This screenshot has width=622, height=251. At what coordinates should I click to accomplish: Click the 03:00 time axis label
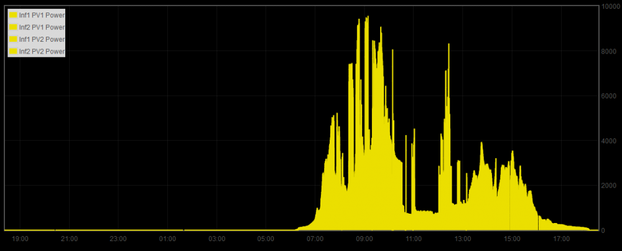(x=216, y=239)
